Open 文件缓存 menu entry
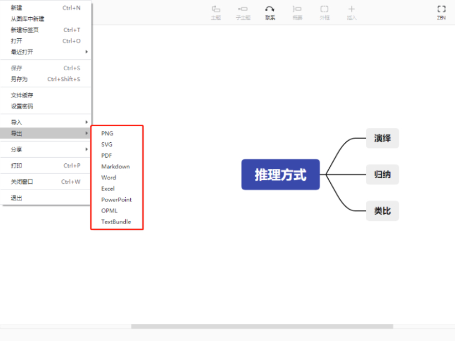Screen dimensions: 455x341 (45, 95)
